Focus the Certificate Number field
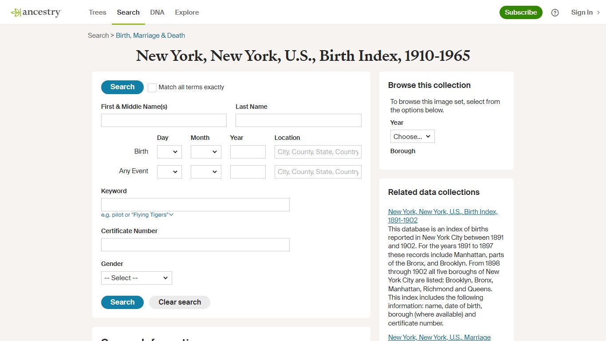The height and width of the screenshot is (341, 606). [x=195, y=245]
